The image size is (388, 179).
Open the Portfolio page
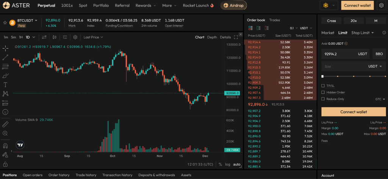[101, 5]
